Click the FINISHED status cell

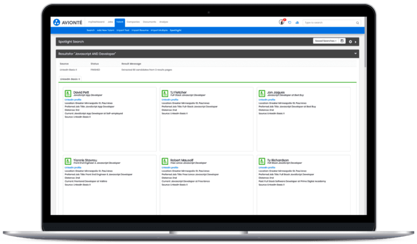tap(95, 70)
